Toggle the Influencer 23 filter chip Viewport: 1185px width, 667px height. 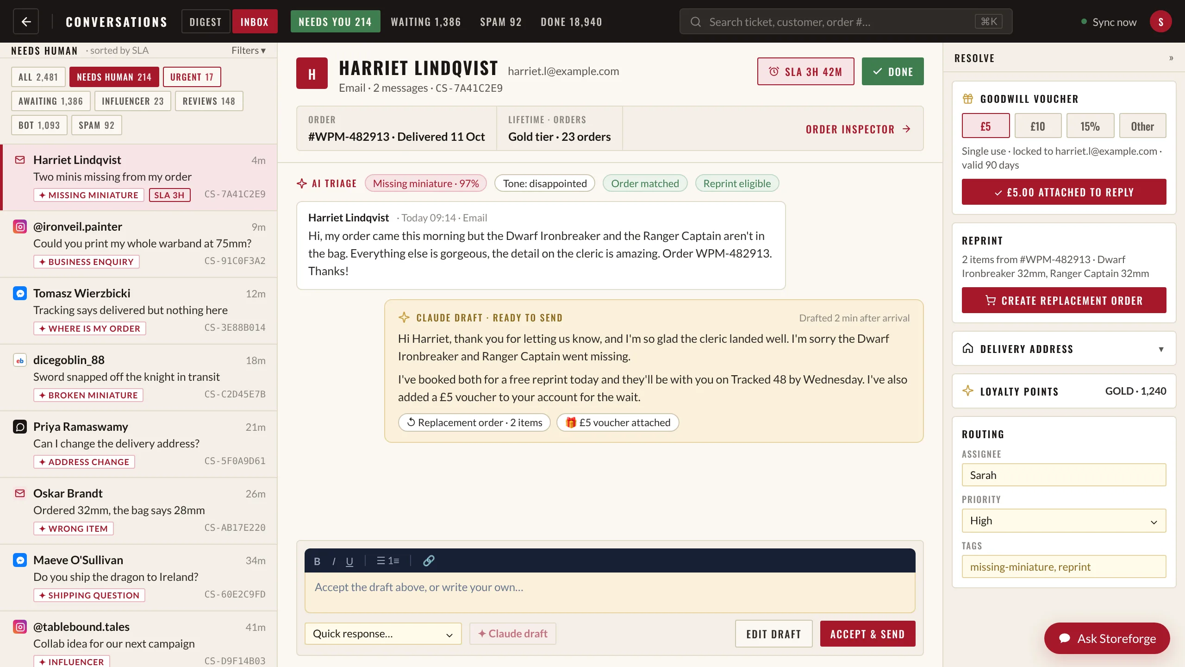(x=132, y=101)
